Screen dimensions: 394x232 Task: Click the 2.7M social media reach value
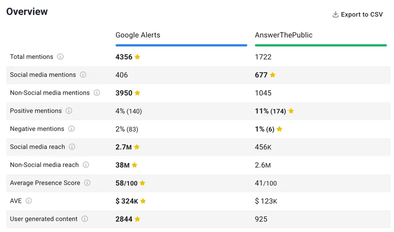[123, 147]
